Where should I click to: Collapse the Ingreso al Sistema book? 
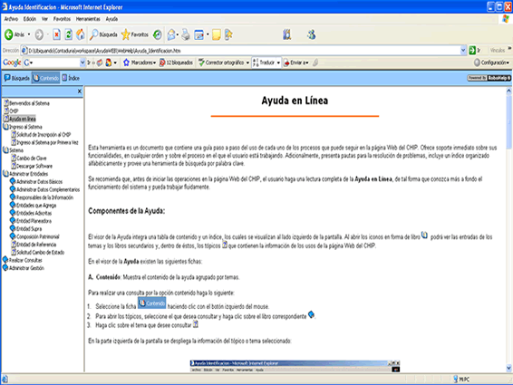(x=5, y=127)
